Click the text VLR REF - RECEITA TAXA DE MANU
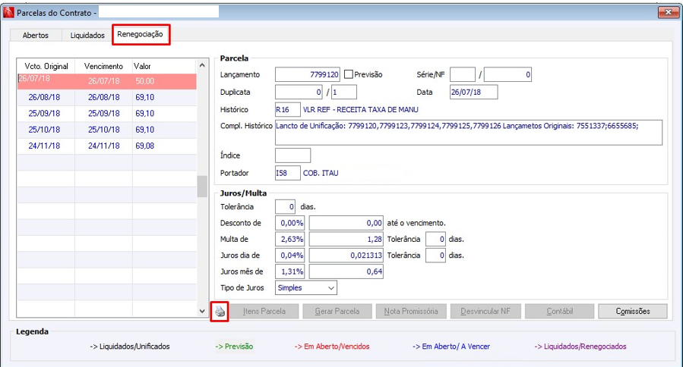The height and width of the screenshot is (367, 683). click(x=361, y=110)
